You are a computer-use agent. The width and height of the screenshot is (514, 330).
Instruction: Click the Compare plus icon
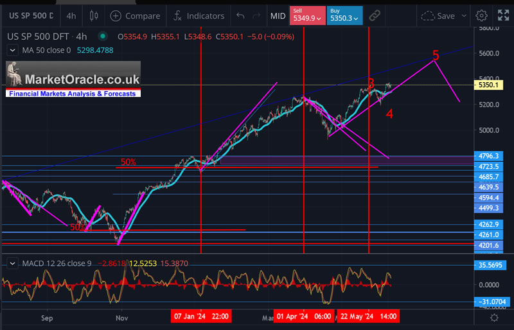coord(116,16)
